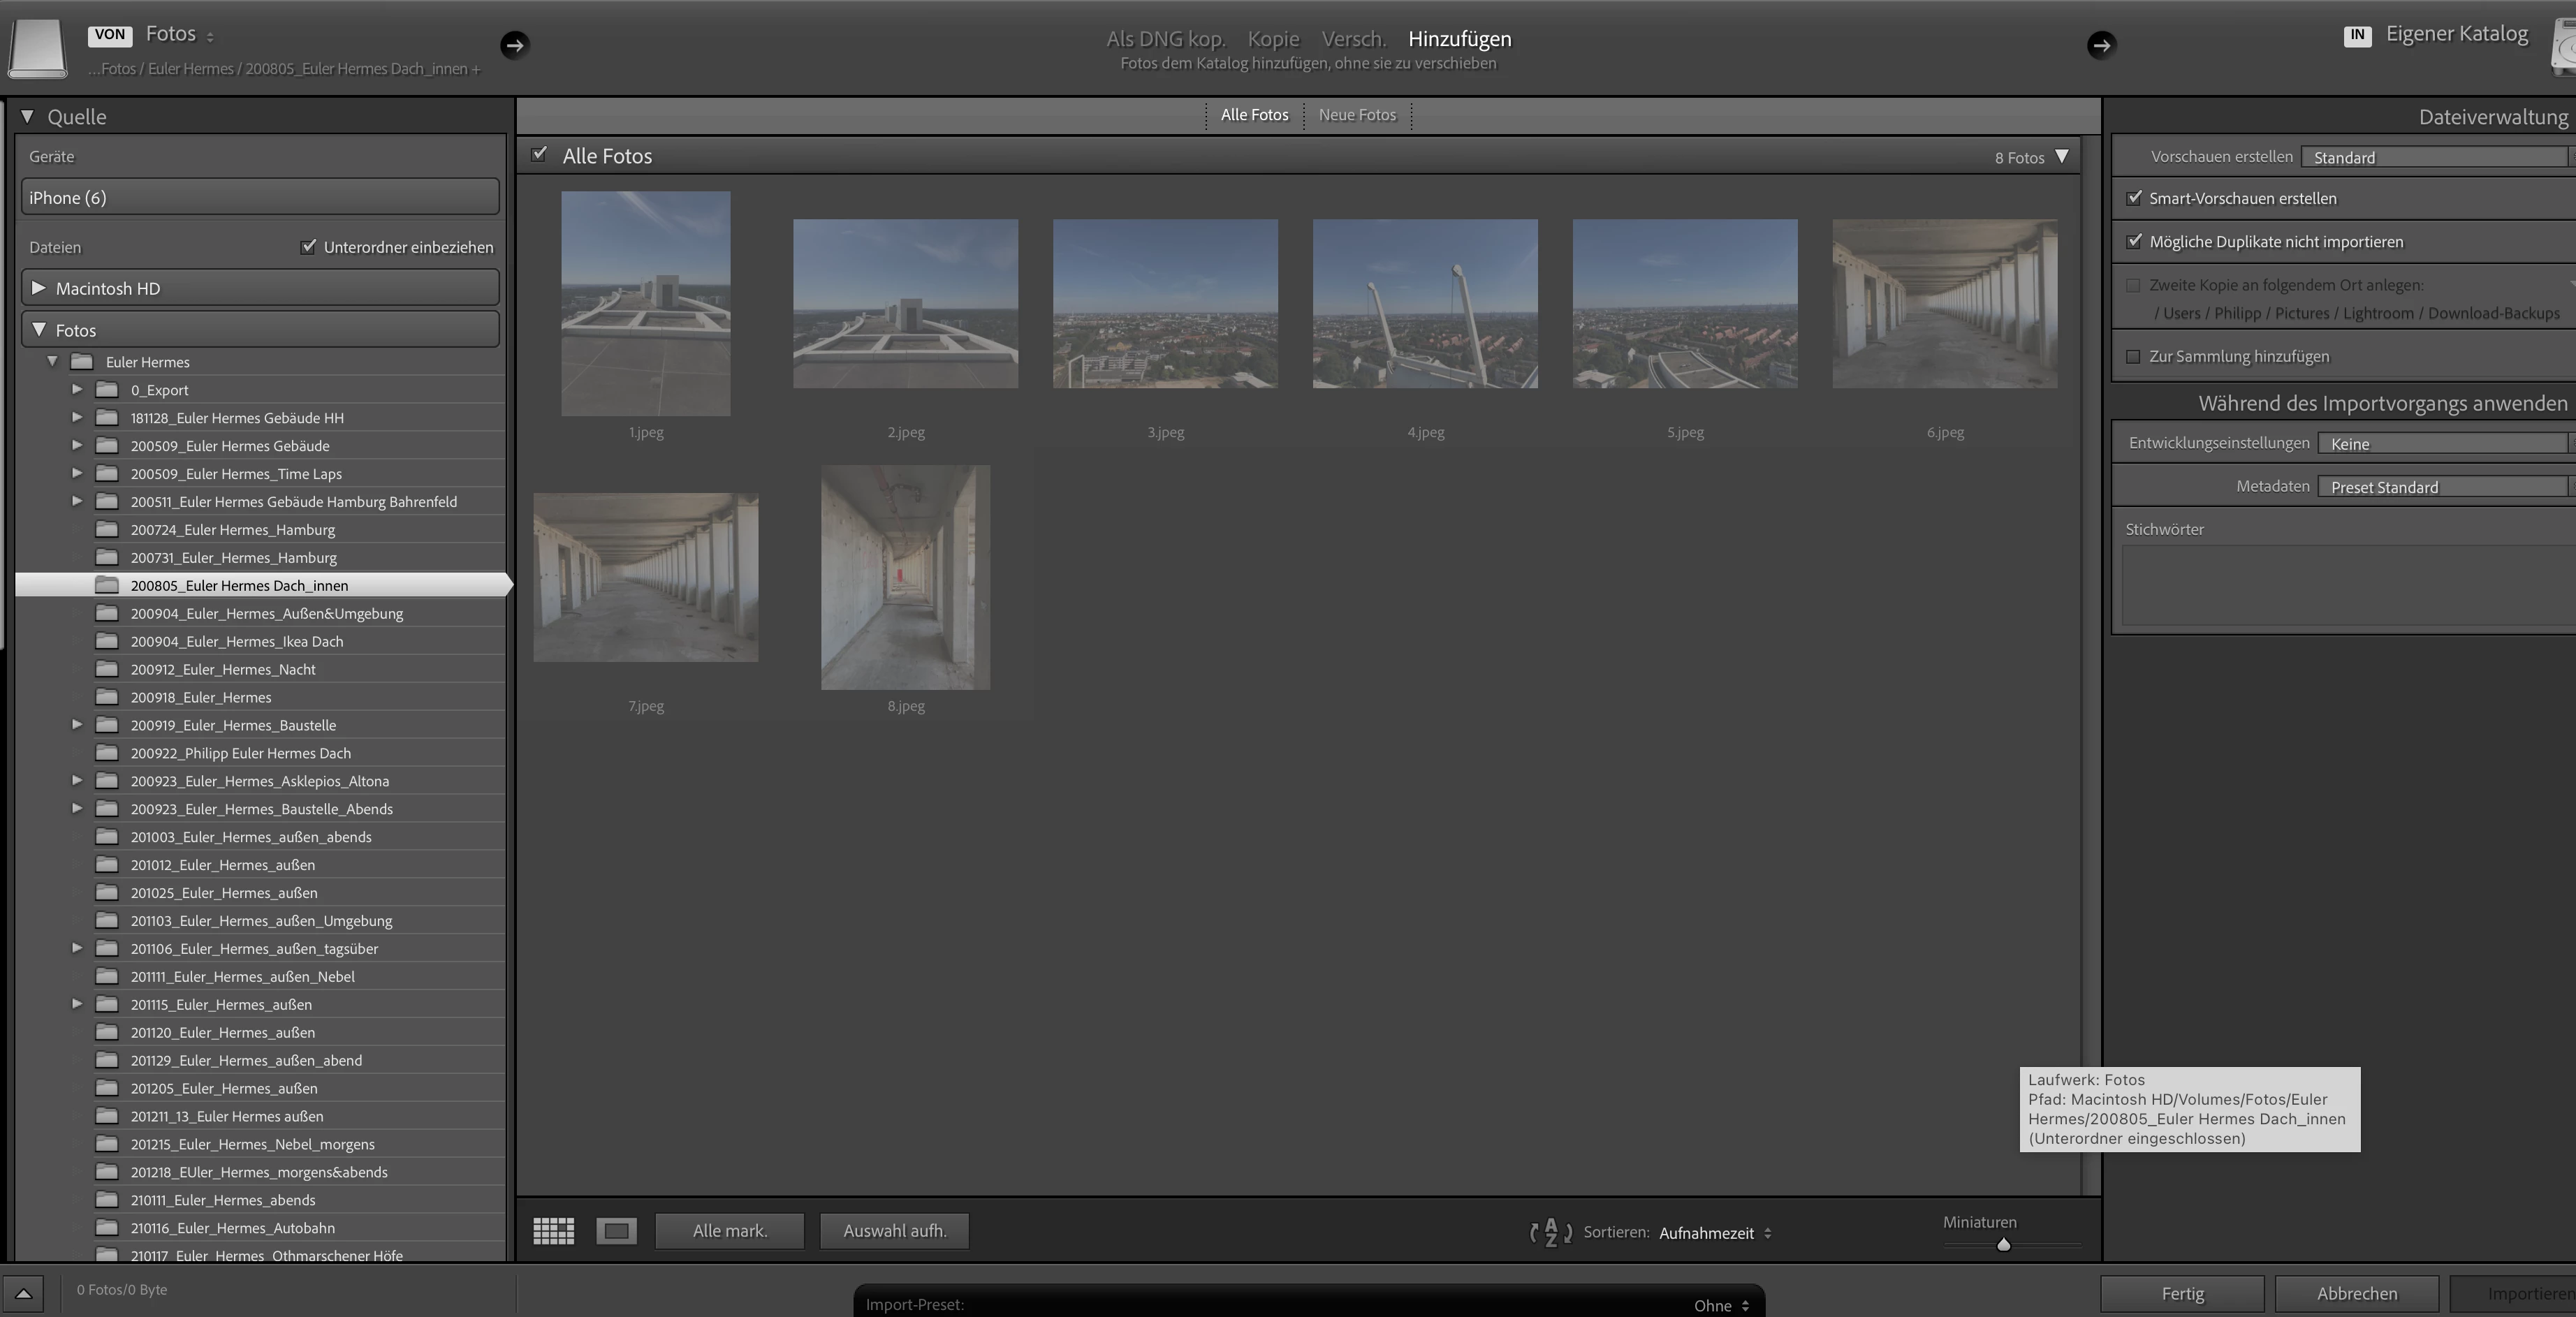
Task: Disable Smart-Vorschauen erstellen checkbox
Action: pos(2134,198)
